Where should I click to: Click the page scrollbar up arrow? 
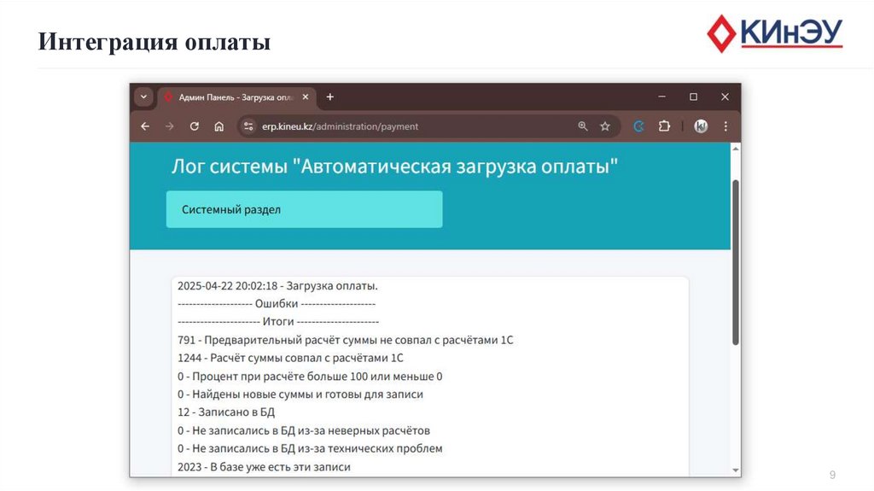(x=735, y=149)
